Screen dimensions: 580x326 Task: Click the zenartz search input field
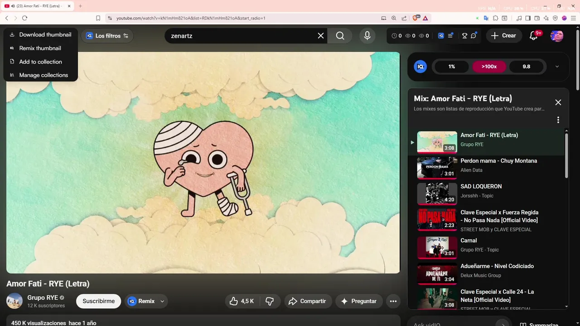click(x=242, y=35)
